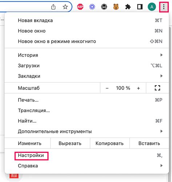Choose Печать… from the menu
Screen dimensions: 172x182
click(x=87, y=100)
